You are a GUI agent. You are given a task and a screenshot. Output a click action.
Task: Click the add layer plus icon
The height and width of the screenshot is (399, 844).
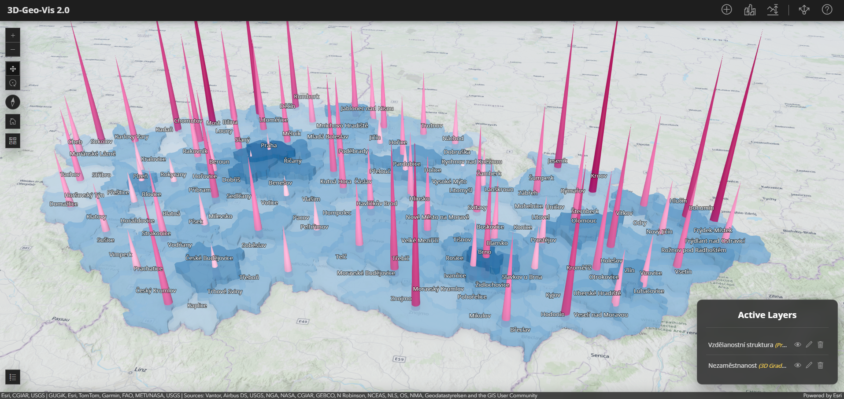(x=726, y=10)
